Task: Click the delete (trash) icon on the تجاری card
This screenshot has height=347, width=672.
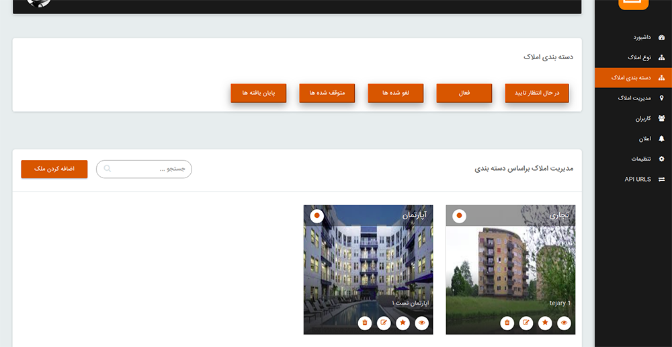Action: (507, 323)
